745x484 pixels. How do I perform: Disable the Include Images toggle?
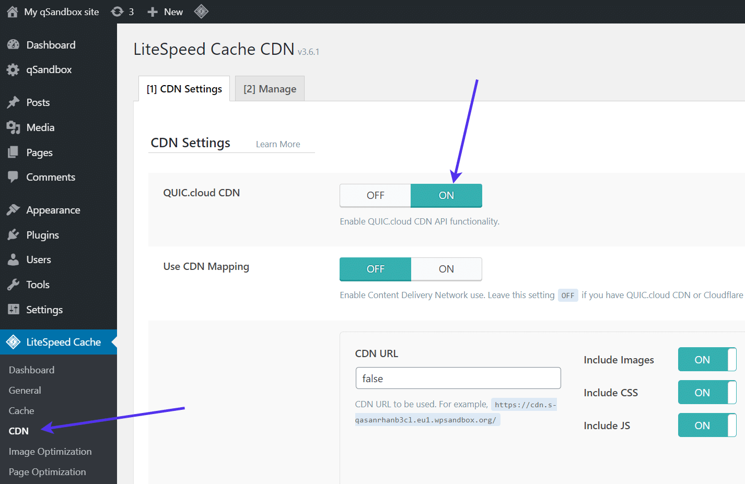[x=707, y=359]
